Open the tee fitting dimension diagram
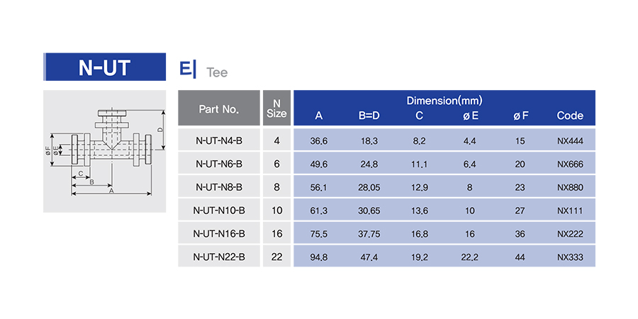The height and width of the screenshot is (319, 638). pos(105,151)
